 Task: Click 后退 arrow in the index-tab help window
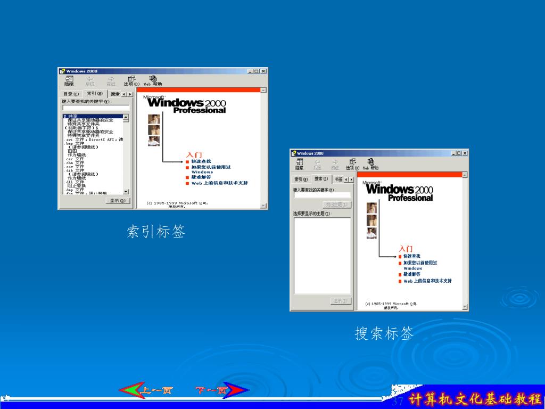tap(89, 81)
